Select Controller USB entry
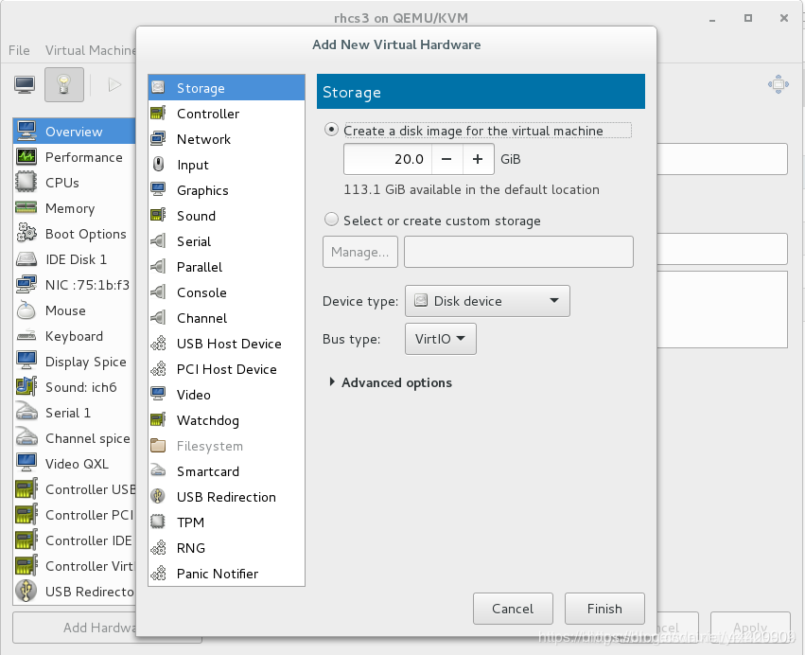Image resolution: width=805 pixels, height=655 pixels. [75, 489]
